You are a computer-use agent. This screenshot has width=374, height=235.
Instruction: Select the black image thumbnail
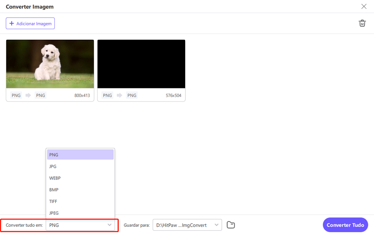click(141, 64)
